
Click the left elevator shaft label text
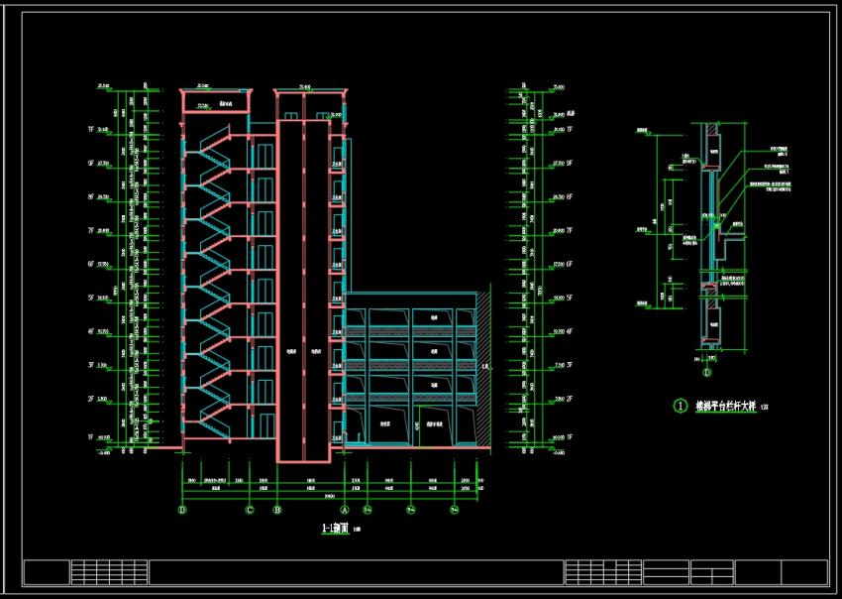[x=291, y=352]
